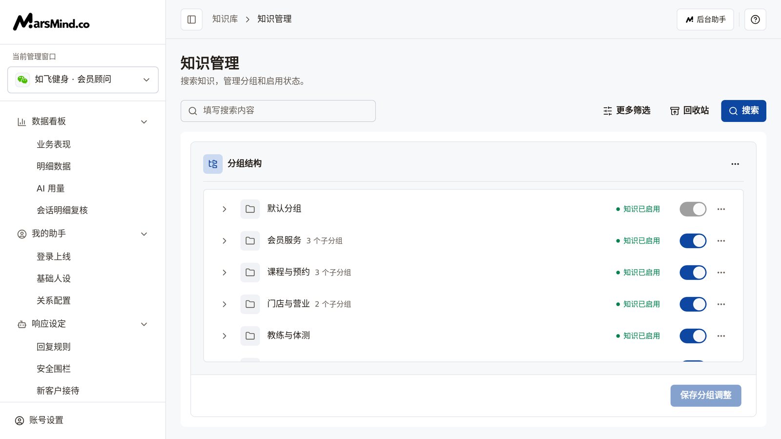Viewport: 781px width, 439px height.
Task: Expand the 教练与体测 group
Action: click(225, 336)
